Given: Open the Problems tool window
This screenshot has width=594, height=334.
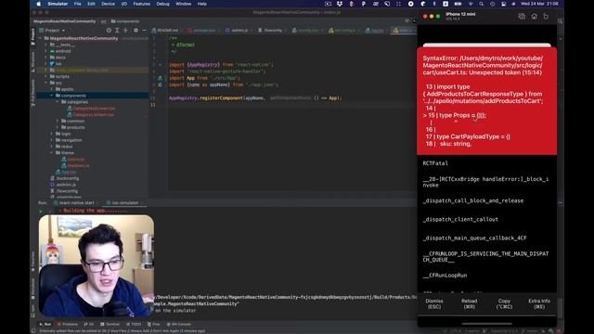Looking at the screenshot, I should point(68,324).
